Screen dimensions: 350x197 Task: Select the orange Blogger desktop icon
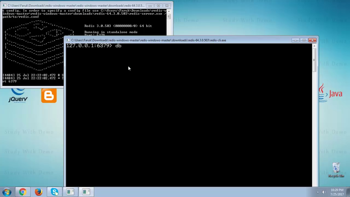(49, 95)
